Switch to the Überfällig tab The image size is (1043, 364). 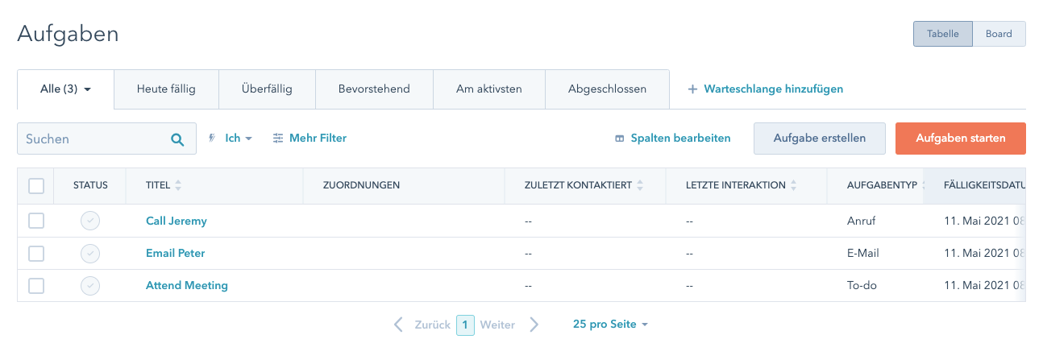pyautogui.click(x=267, y=89)
